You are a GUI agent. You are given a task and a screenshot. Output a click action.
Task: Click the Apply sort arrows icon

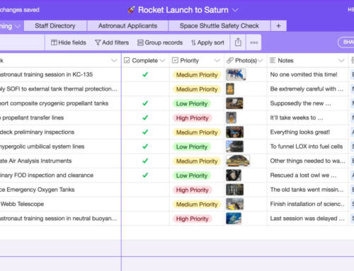(x=193, y=42)
